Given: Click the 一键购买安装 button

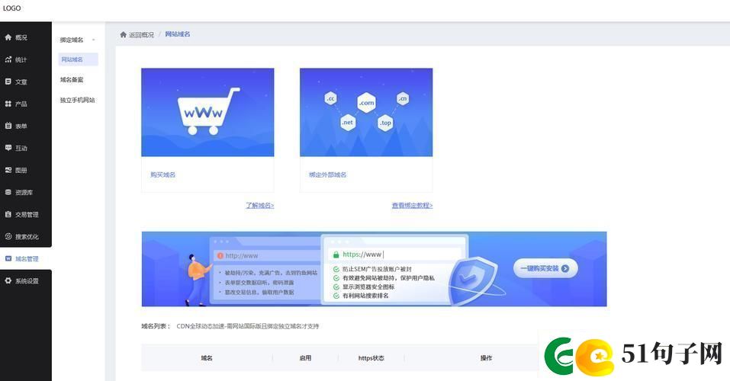Looking at the screenshot, I should 545,268.
